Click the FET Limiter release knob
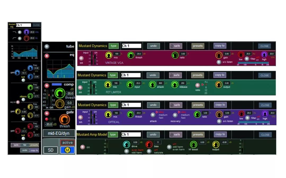This screenshot has height=178, width=286. [175, 84]
